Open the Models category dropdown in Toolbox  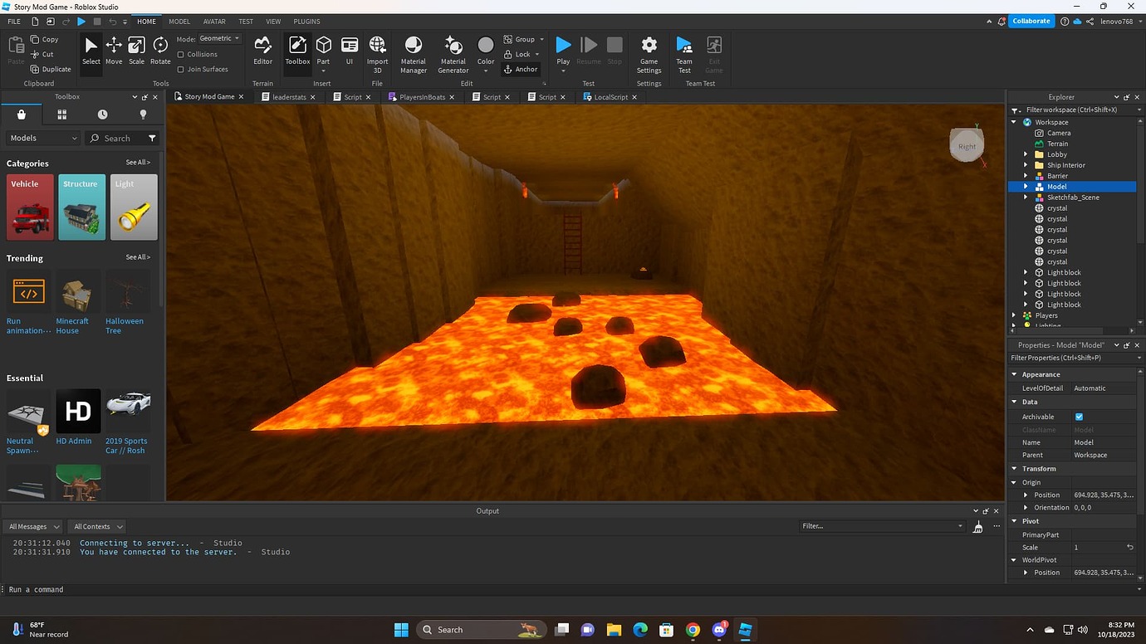(x=43, y=139)
